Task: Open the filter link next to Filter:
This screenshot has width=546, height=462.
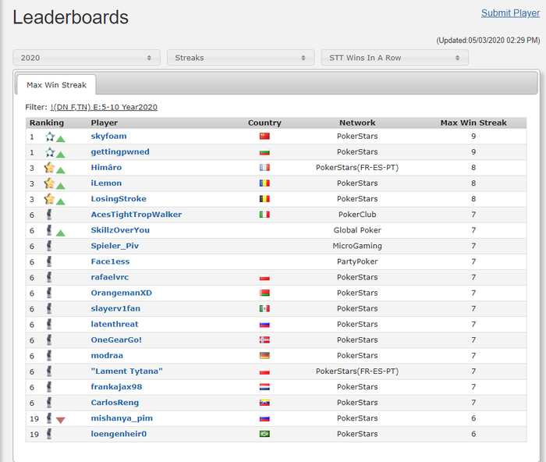Action: coord(104,107)
